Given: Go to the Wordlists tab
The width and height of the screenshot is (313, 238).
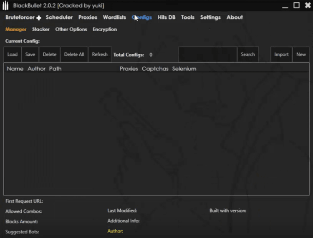Looking at the screenshot, I should point(114,18).
